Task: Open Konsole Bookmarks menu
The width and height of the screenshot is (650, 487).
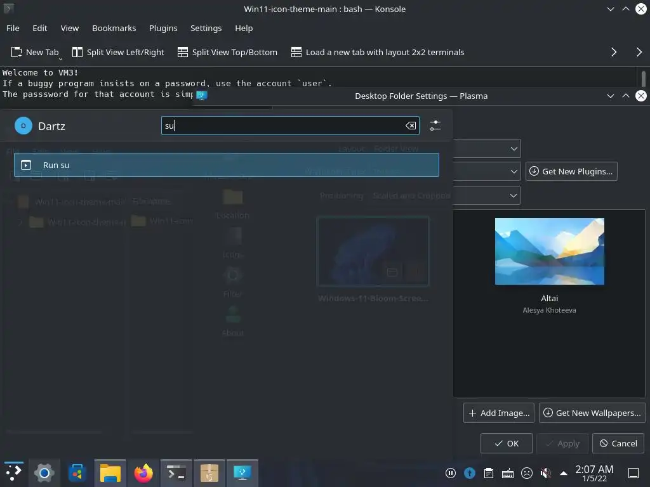Action: point(114,28)
